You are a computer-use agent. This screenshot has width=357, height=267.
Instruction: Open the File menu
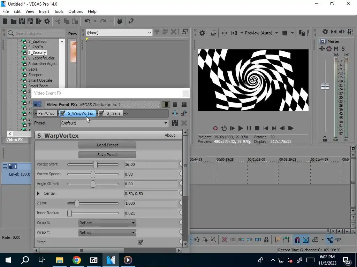(6, 11)
